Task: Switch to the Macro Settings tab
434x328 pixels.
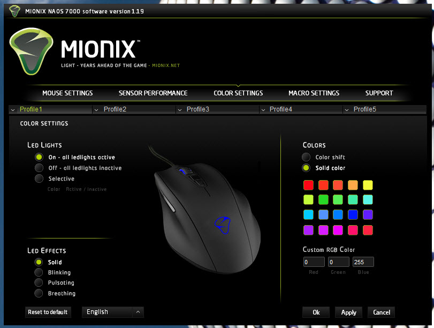Action: tap(314, 93)
